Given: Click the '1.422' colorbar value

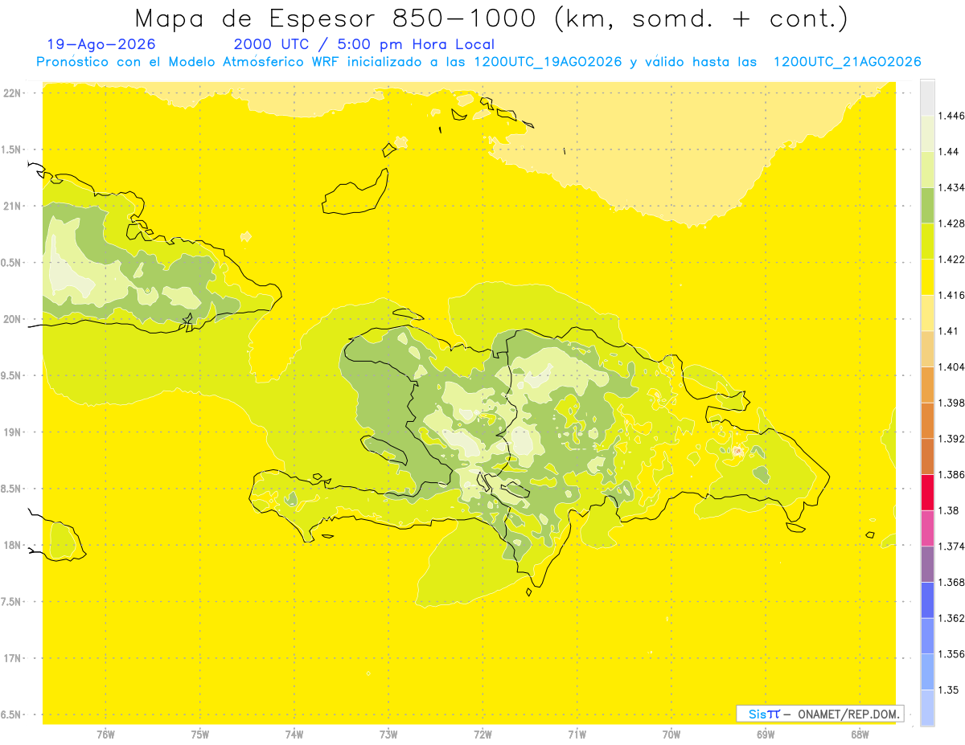Looking at the screenshot, I should point(951,259).
